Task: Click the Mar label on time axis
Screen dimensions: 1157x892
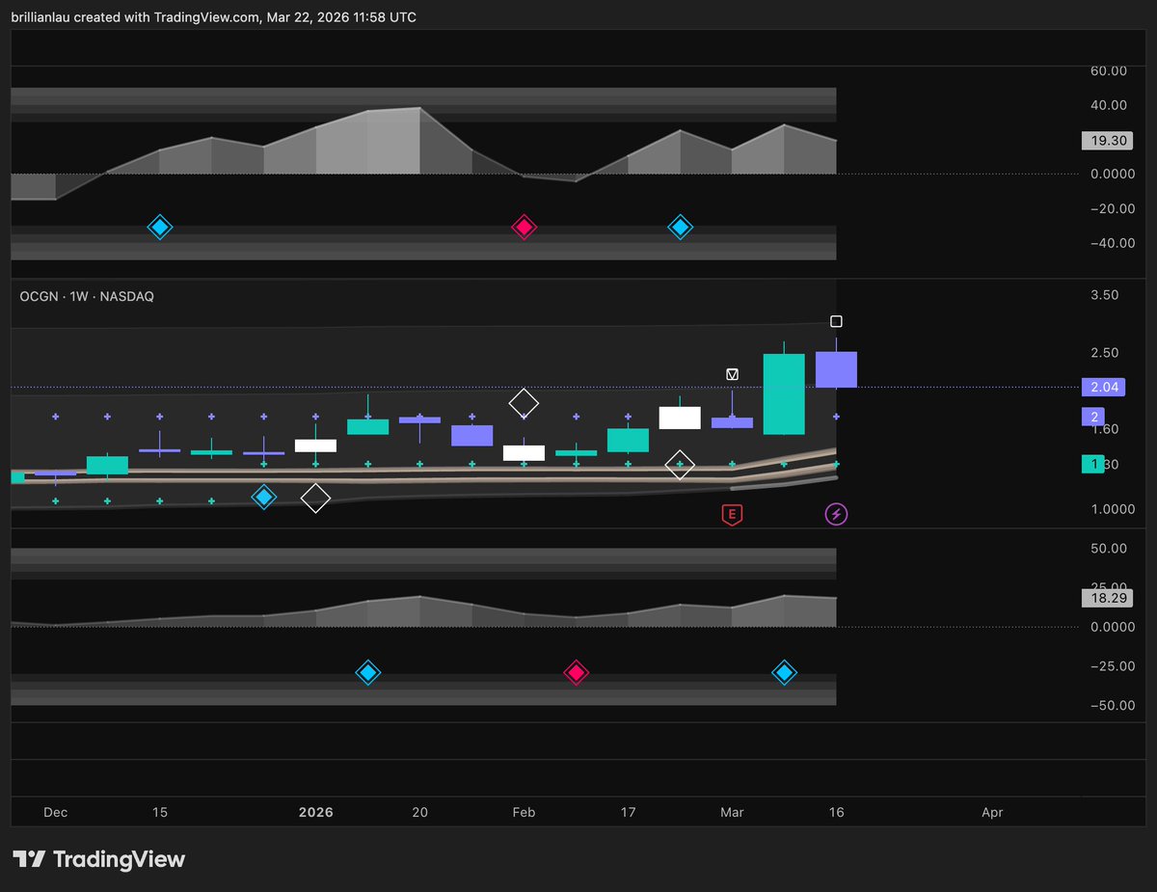Action: (x=732, y=813)
